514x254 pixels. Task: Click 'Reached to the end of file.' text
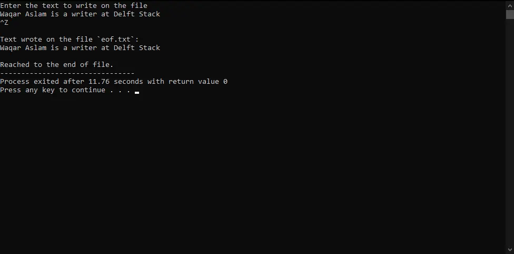click(x=57, y=65)
